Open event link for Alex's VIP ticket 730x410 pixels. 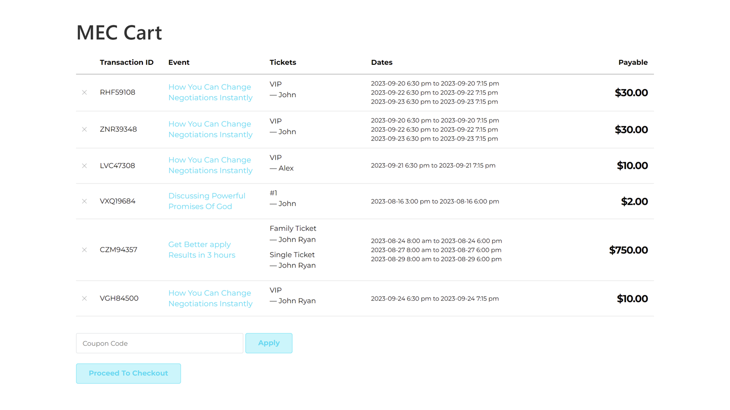[210, 165]
